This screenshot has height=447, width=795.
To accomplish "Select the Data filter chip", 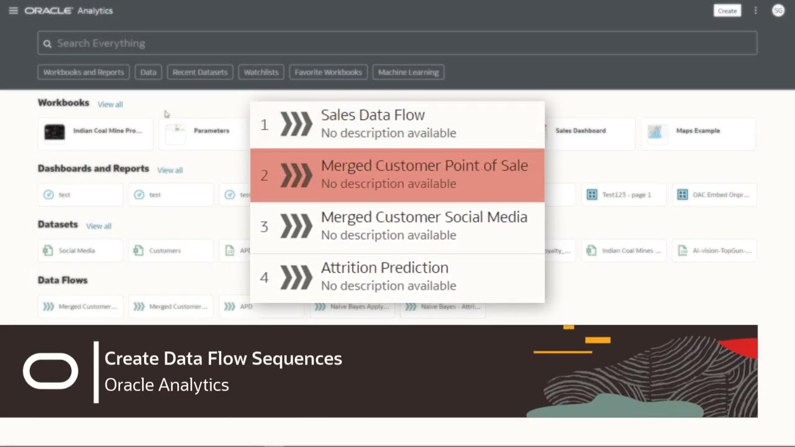I will [x=148, y=72].
